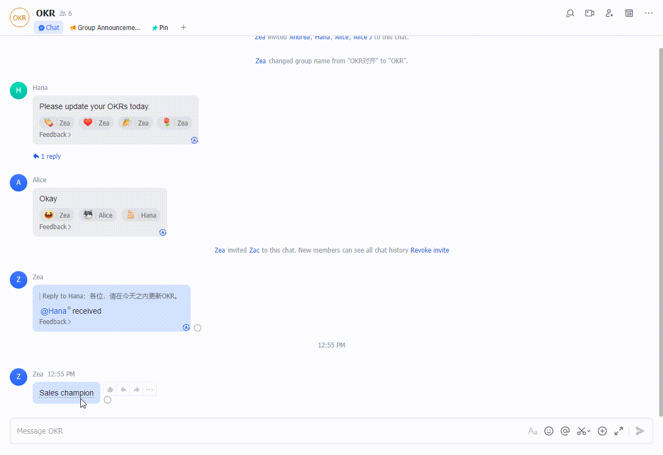Start a video meeting
The width and height of the screenshot is (663, 455).
590,13
